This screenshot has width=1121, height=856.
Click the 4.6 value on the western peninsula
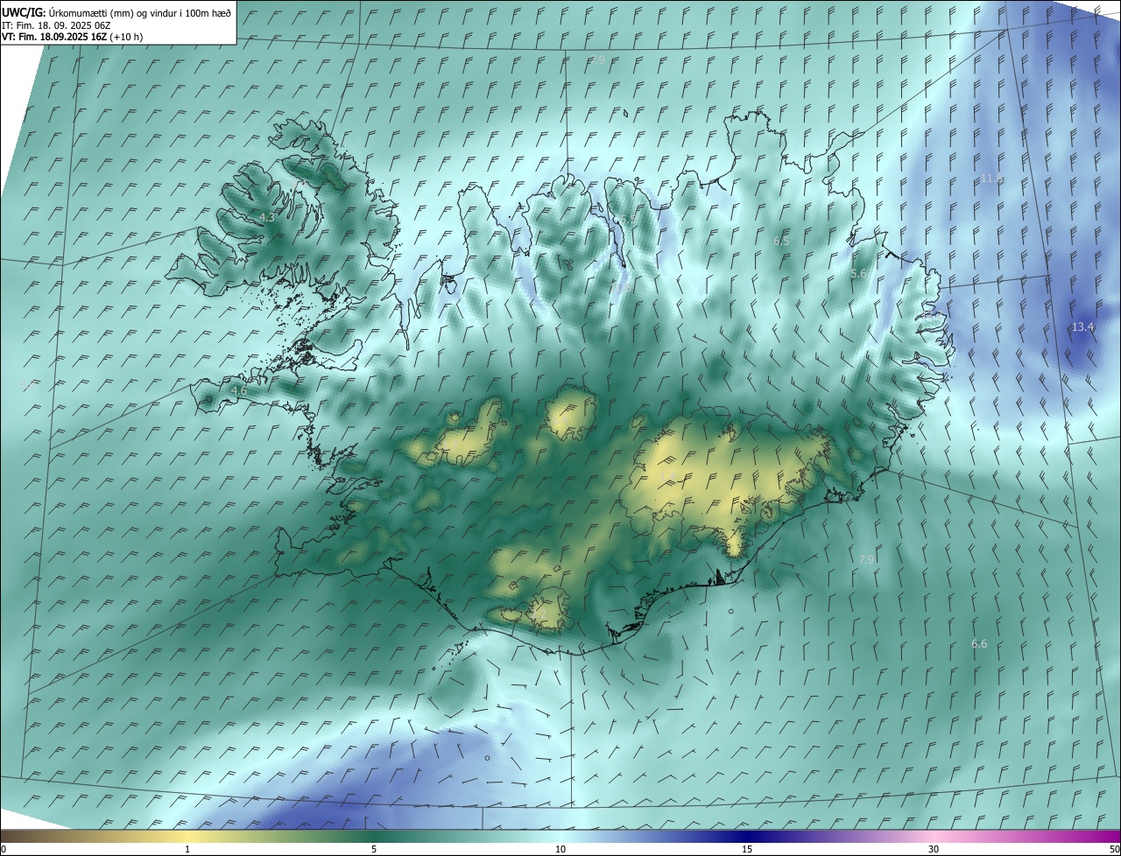pyautogui.click(x=238, y=390)
